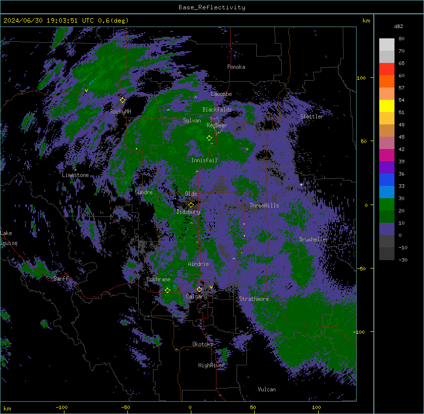Click the ThreeHills label
424x414 pixels.
point(264,206)
